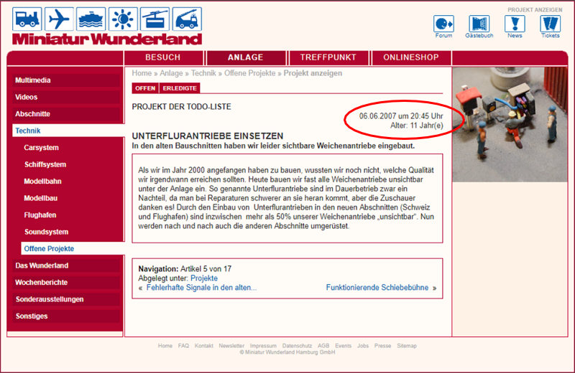Screen dimensions: 575x373
Task: Select Das Wunderland in the sidebar
Action: tap(66, 265)
